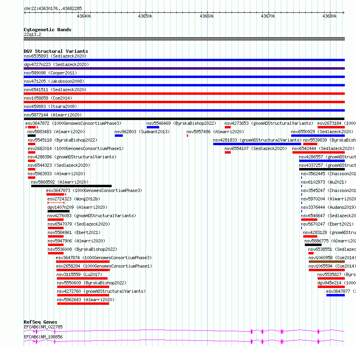The height and width of the screenshot is (346, 356).
Task: Click the DGV Structural Variants track title
Action: (56, 51)
